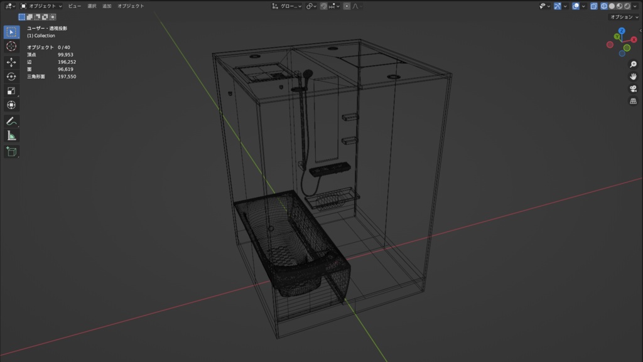This screenshot has width=643, height=362.
Task: Click the ユーザー・透視投影 view label
Action: coord(46,28)
